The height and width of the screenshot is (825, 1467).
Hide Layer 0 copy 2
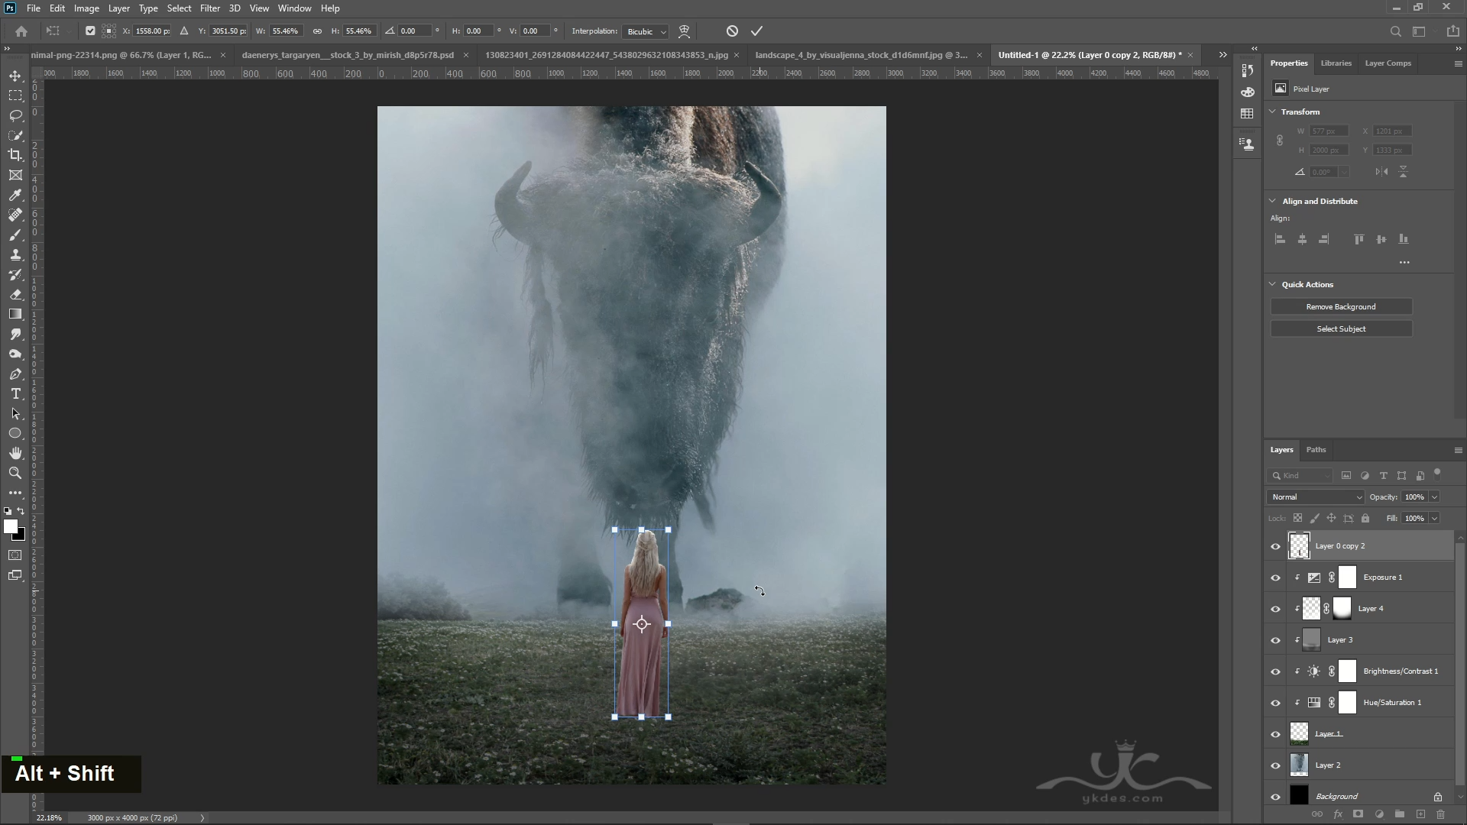coord(1275,546)
